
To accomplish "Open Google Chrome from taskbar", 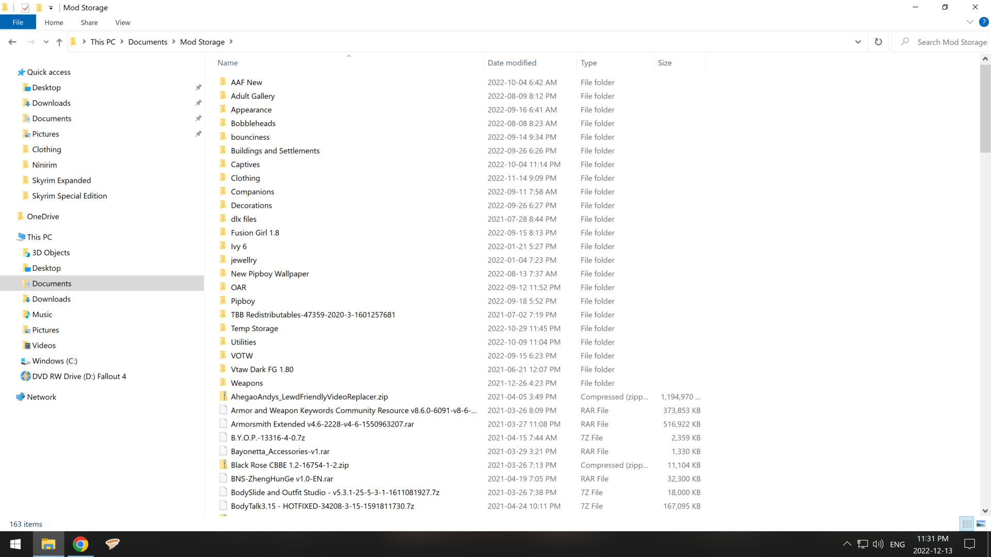I will coord(80,544).
